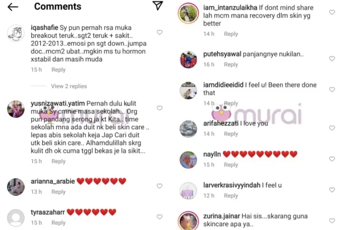Tap the heart beside tyraazaharr's comment
The width and height of the screenshot is (345, 230).
pyautogui.click(x=159, y=217)
